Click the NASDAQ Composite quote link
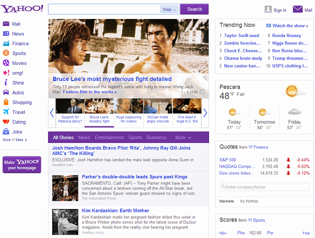315x238 pixels. [237, 166]
